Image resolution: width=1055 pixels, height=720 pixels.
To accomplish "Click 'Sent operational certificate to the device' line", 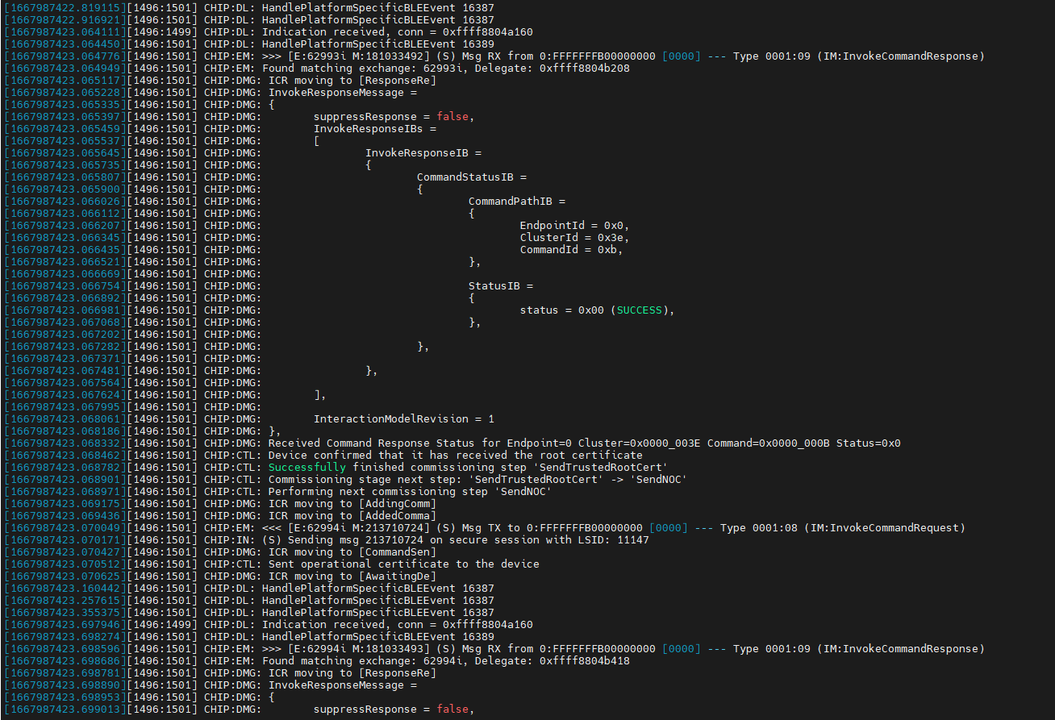I will coord(404,564).
